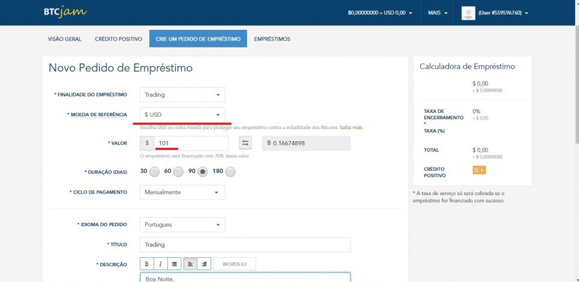
Task: Align description text right
Action: [x=204, y=263]
